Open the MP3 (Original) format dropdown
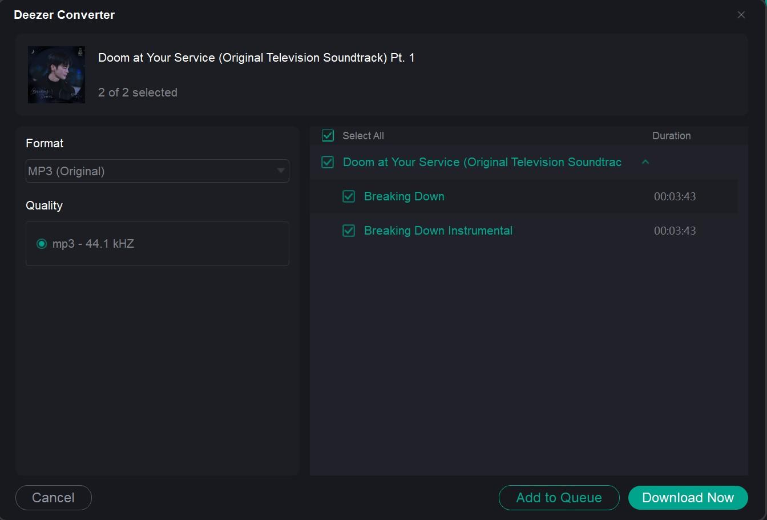Image resolution: width=767 pixels, height=520 pixels. (158, 171)
